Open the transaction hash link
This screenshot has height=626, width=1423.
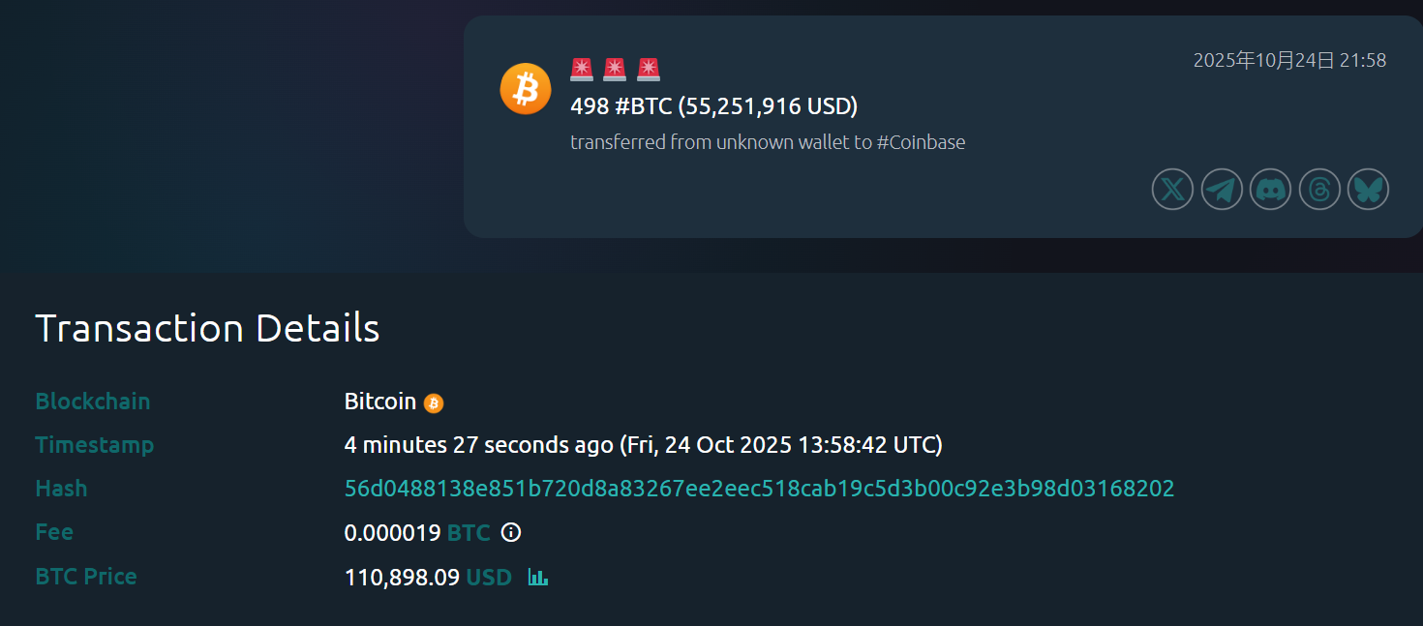pyautogui.click(x=759, y=489)
